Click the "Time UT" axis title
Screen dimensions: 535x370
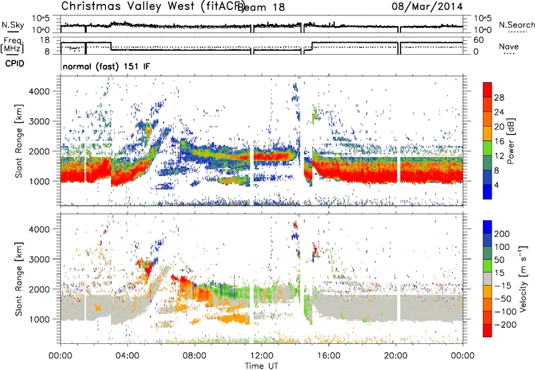tap(261, 366)
